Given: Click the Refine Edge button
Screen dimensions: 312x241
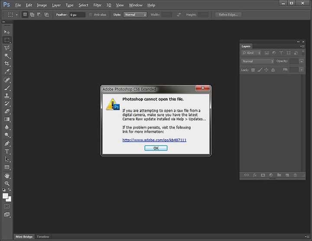Looking at the screenshot, I should click(x=228, y=15).
